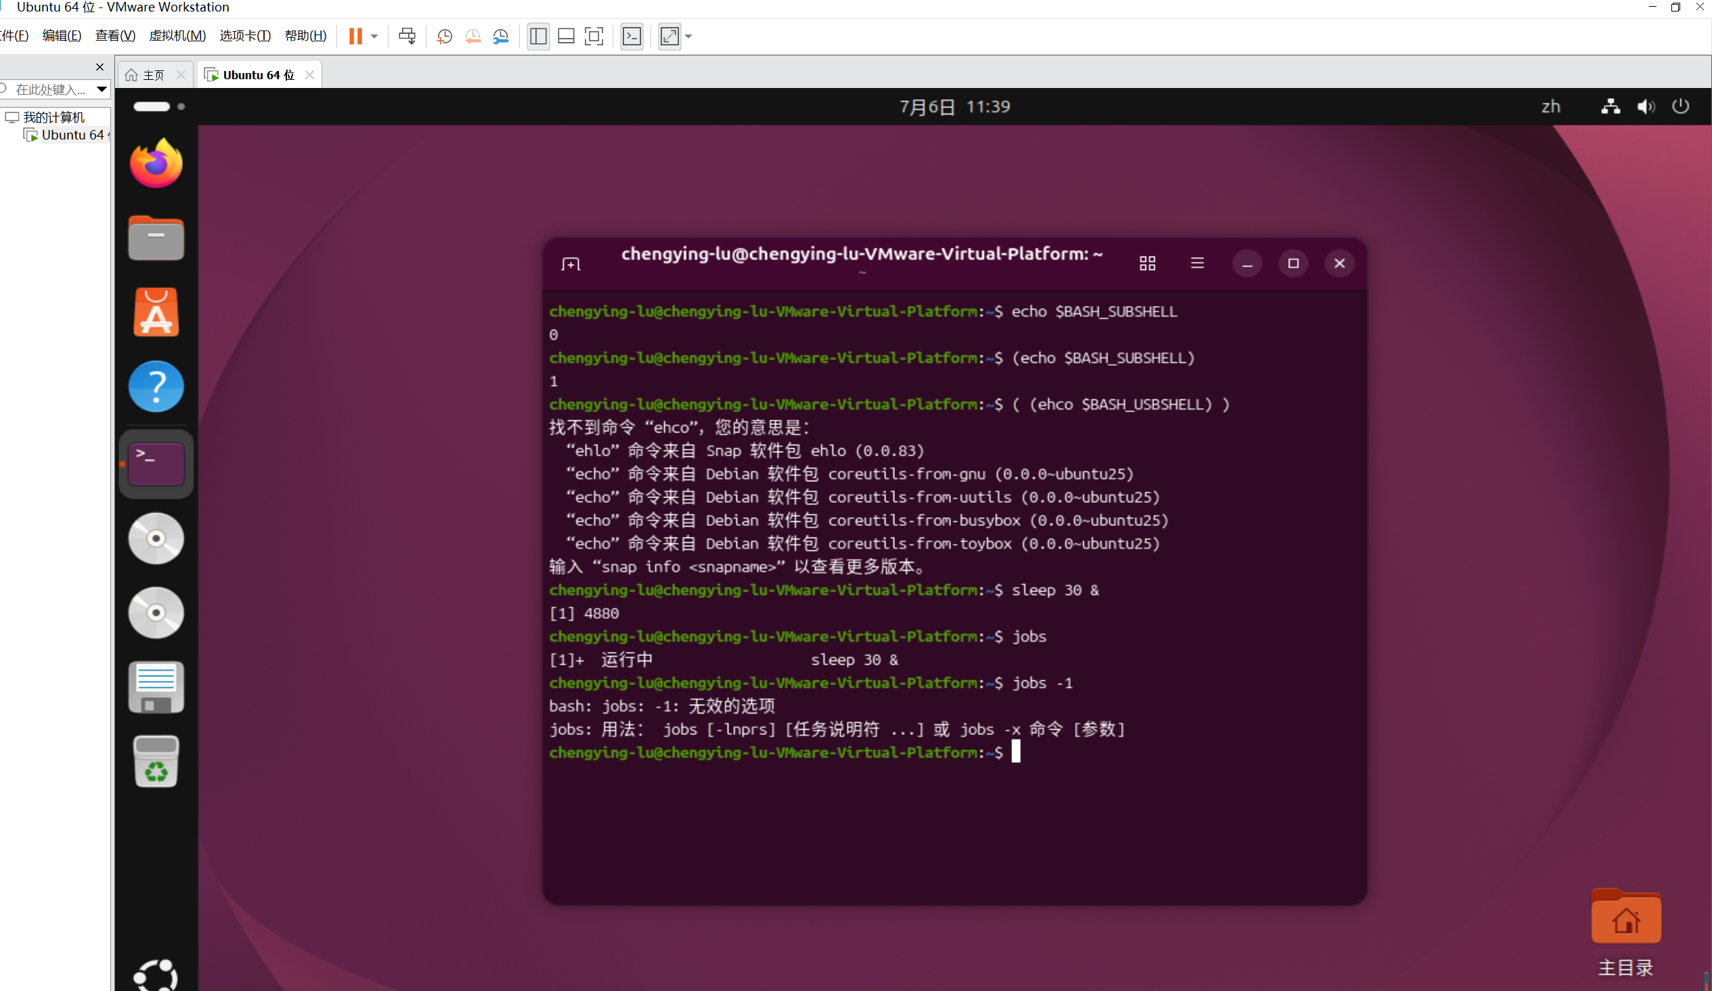
Task: Click the '找不到命令' error line
Action: point(680,427)
